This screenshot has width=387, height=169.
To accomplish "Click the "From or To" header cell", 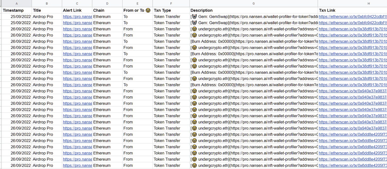I will click(x=137, y=10).
